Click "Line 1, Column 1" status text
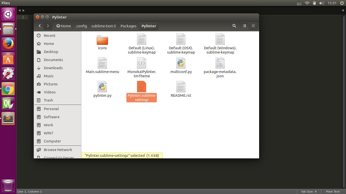Image resolution: width=346 pixels, height=194 pixels. pyautogui.click(x=30, y=191)
